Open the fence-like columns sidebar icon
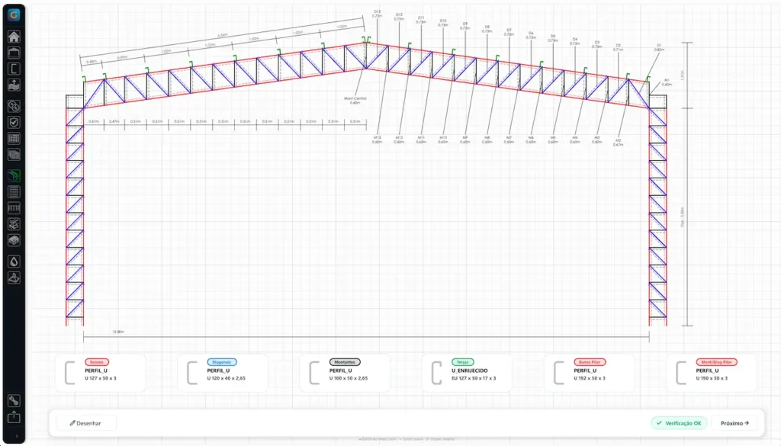The width and height of the screenshot is (781, 446). (14, 207)
